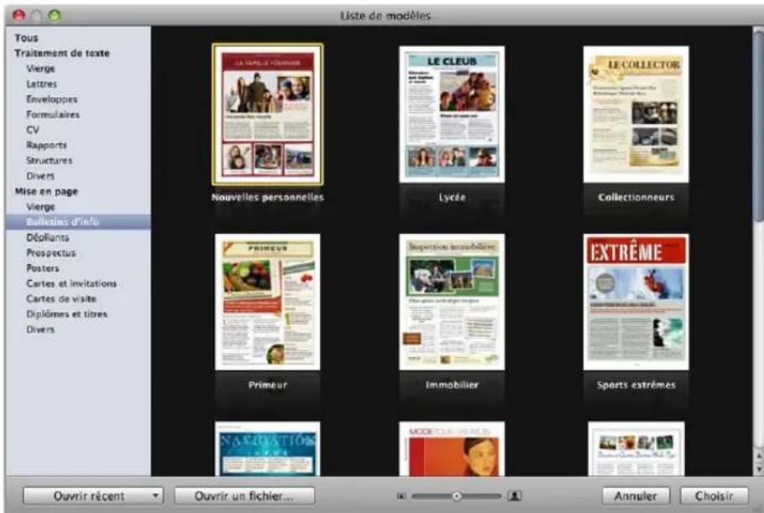Select Divers under Mise en page

[x=40, y=329]
